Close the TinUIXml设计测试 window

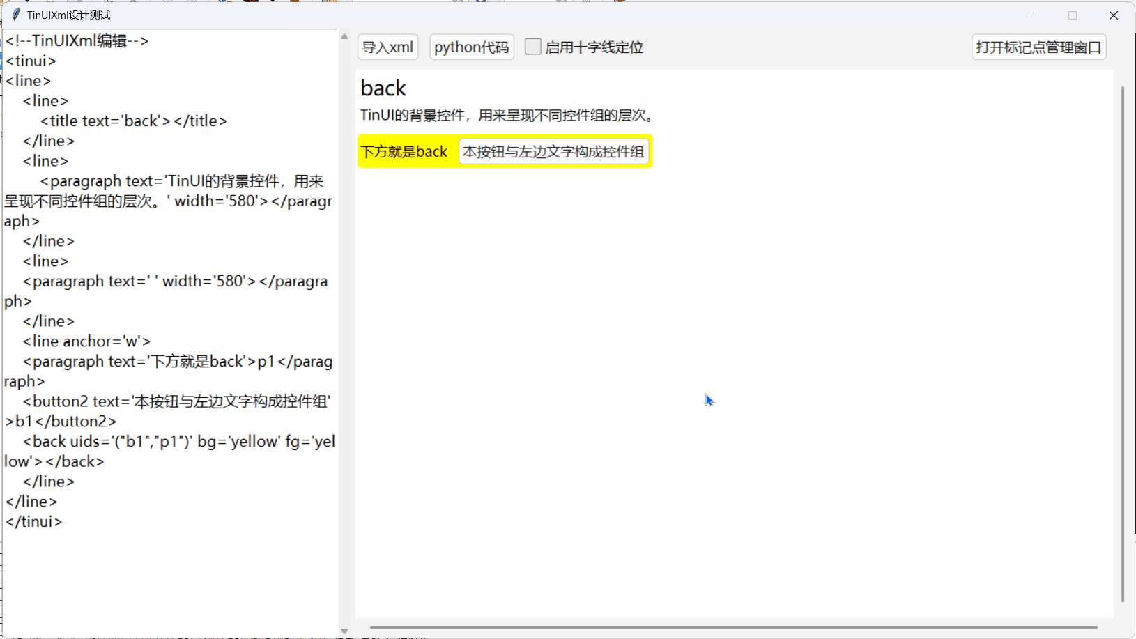1113,15
